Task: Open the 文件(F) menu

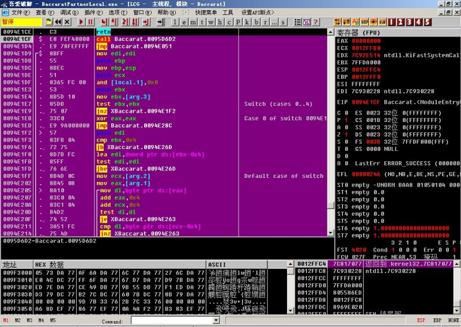Action: pos(21,12)
